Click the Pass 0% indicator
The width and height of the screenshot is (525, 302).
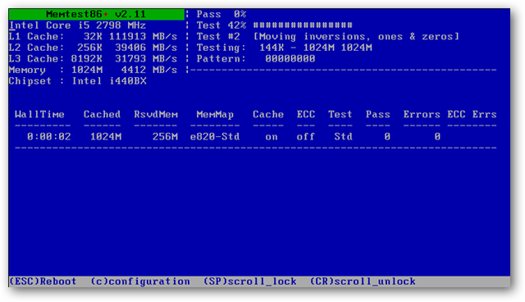pyautogui.click(x=221, y=15)
